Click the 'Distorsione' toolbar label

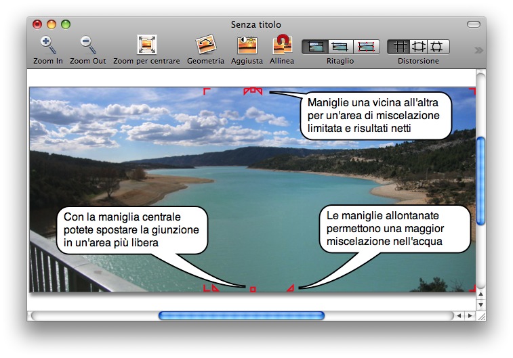point(418,61)
